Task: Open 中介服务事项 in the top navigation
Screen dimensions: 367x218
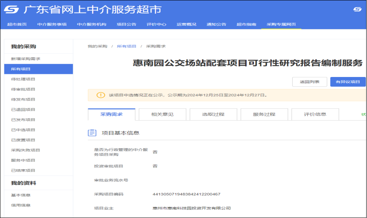Action: [x=52, y=24]
